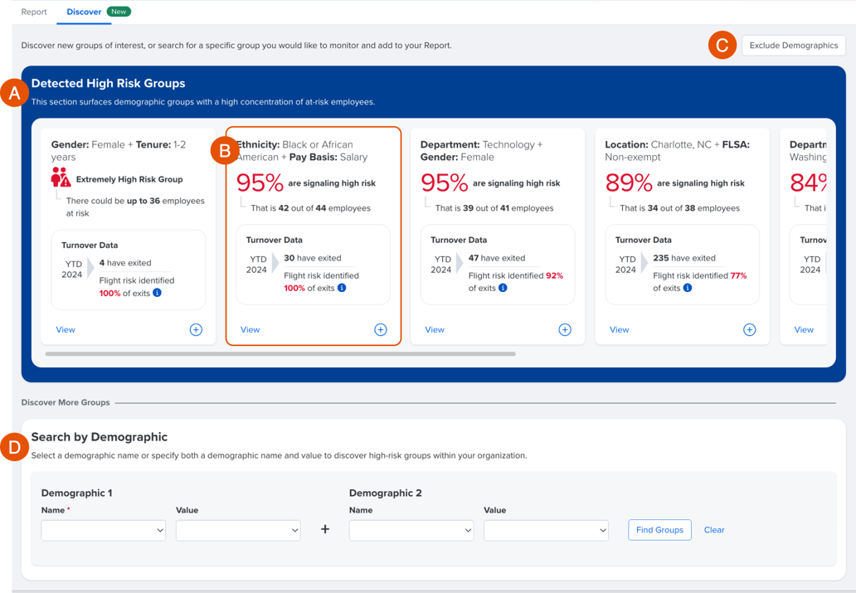Open info icon beside 100% exits in Gender card
This screenshot has width=856, height=593.
coord(157,293)
